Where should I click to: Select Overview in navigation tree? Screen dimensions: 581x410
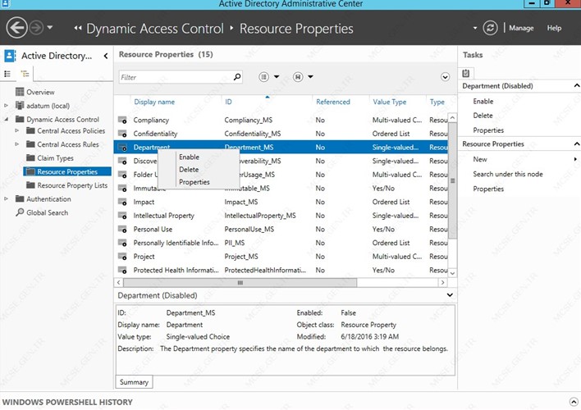[40, 92]
